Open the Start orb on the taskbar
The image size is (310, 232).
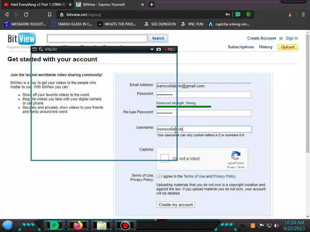click(x=8, y=225)
